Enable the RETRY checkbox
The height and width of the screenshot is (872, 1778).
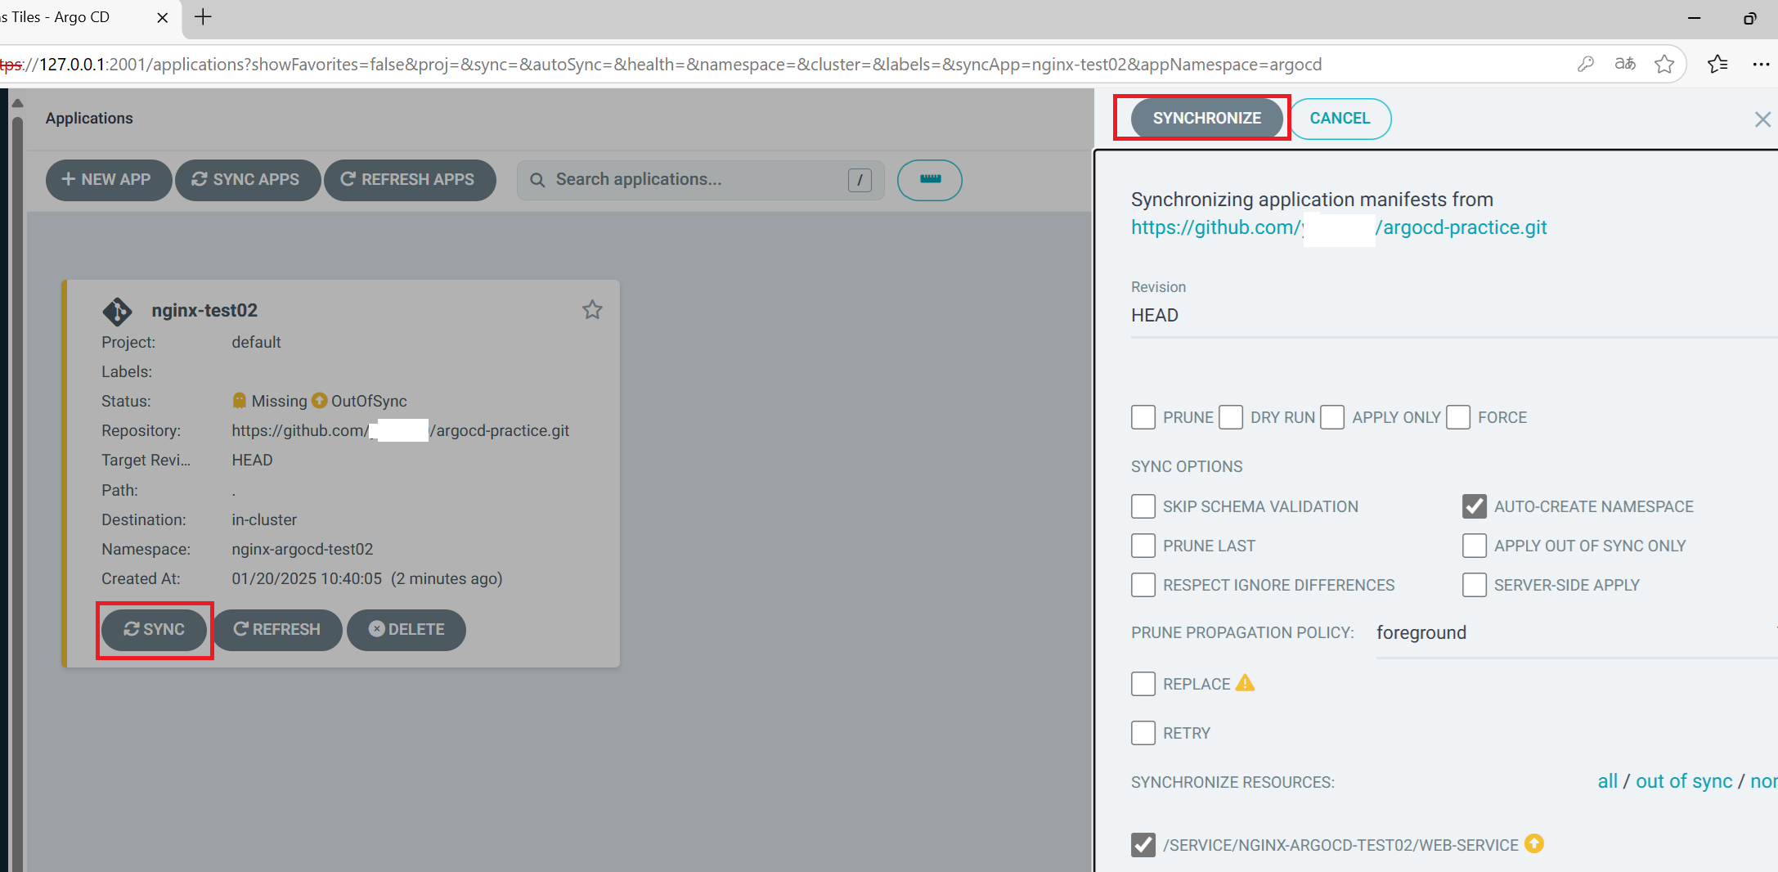coord(1143,733)
